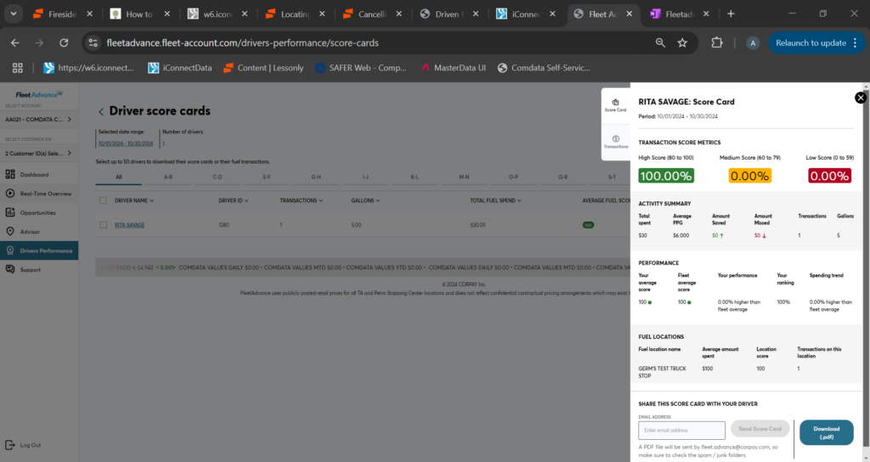Check the RITA SAVAGE row checkbox

point(103,224)
